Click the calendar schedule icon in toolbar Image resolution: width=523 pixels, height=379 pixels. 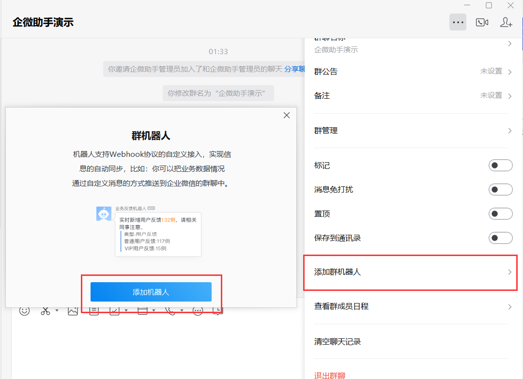(x=142, y=311)
